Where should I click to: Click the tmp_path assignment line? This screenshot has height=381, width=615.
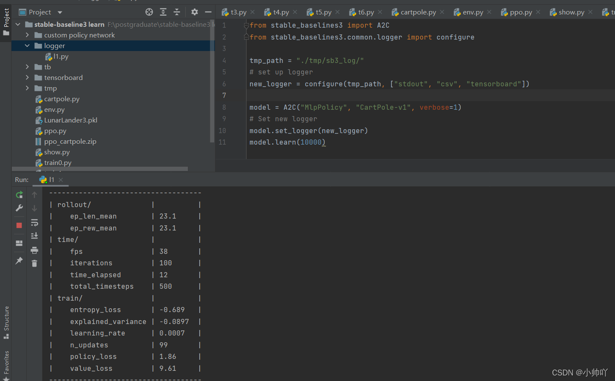pyautogui.click(x=306, y=60)
